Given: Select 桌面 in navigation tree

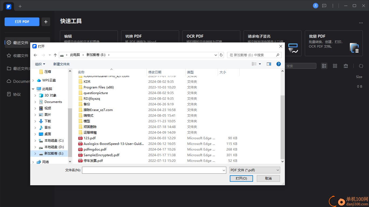Looking at the screenshot, I should [48, 134].
